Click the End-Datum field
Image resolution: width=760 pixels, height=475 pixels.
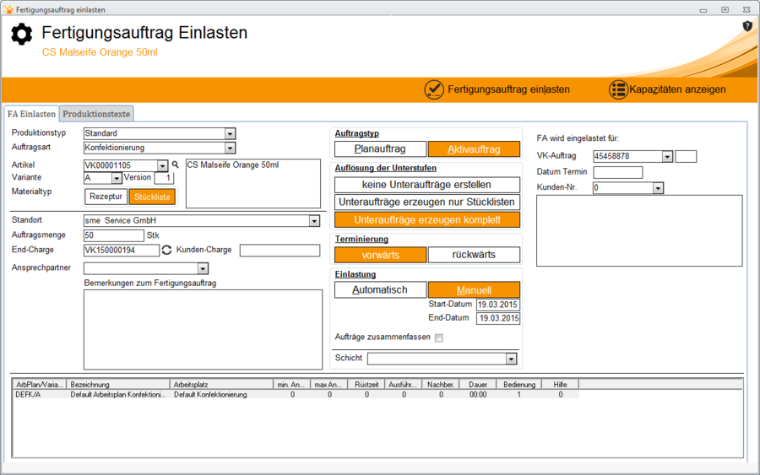[497, 319]
